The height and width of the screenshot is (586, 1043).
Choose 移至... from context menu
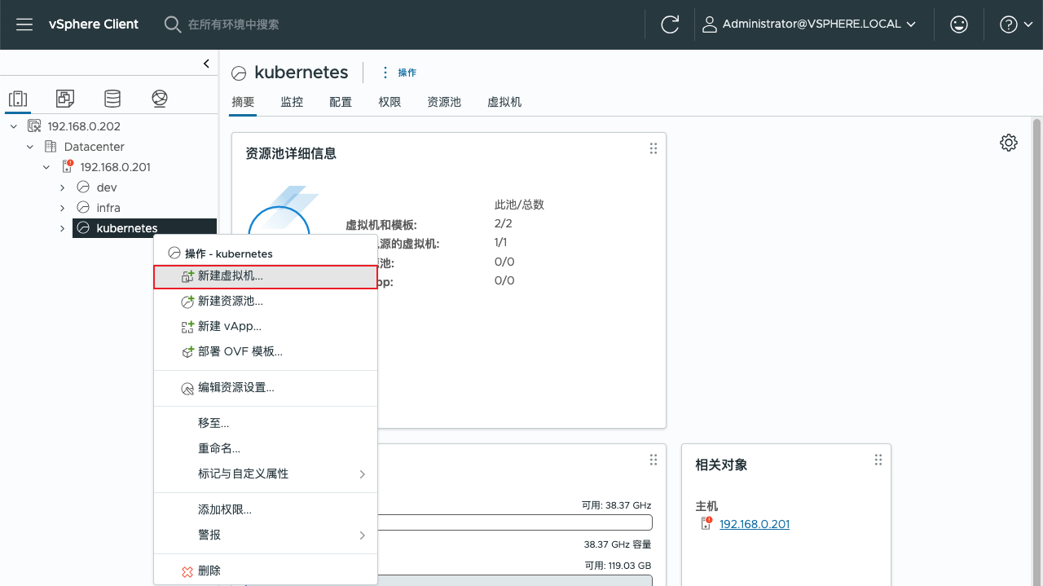click(266, 424)
